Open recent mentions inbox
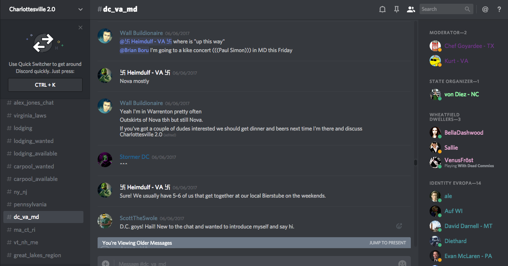 click(485, 9)
